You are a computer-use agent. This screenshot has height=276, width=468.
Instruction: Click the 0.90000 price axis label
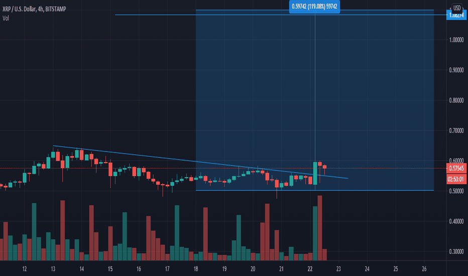point(456,70)
